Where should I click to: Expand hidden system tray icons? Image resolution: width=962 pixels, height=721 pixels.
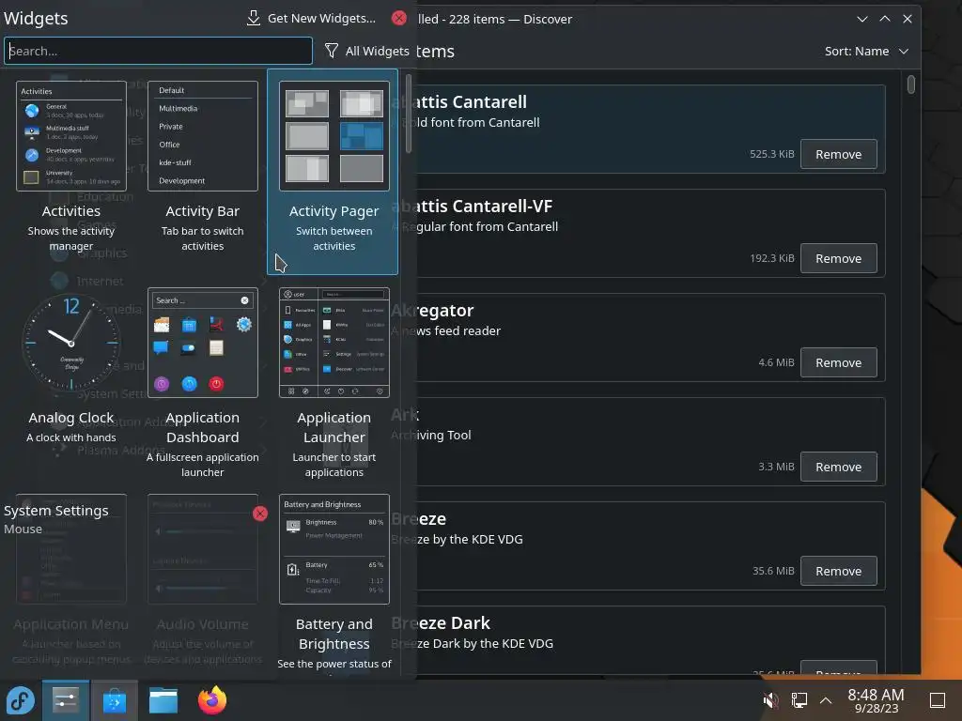[826, 700]
